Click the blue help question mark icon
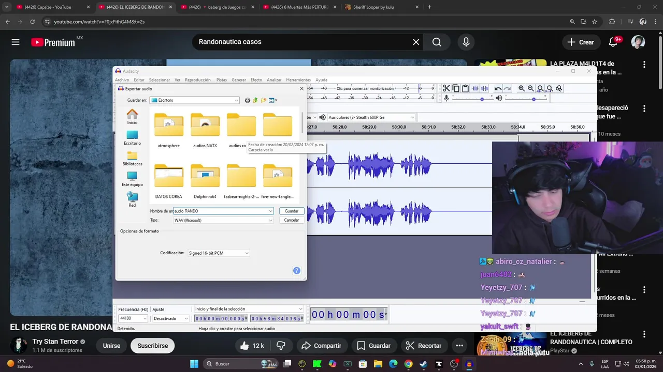The height and width of the screenshot is (372, 663). click(297, 271)
